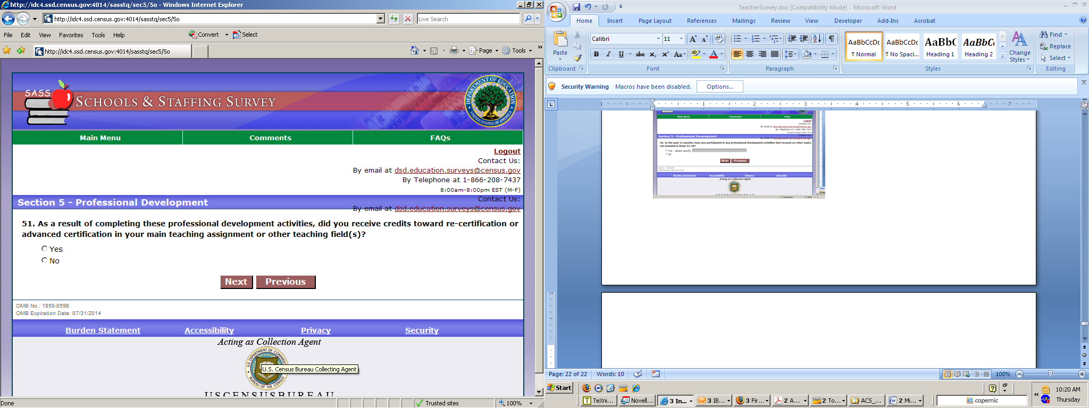Image resolution: width=1089 pixels, height=408 pixels.
Task: Center-align text in Word
Action: (750, 54)
